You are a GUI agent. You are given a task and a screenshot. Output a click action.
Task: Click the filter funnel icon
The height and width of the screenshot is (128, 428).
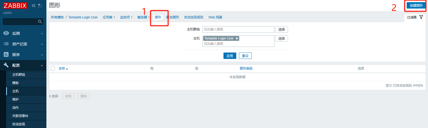[421, 17]
